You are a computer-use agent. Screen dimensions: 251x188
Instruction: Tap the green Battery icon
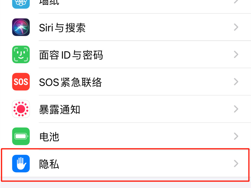coord(21,136)
